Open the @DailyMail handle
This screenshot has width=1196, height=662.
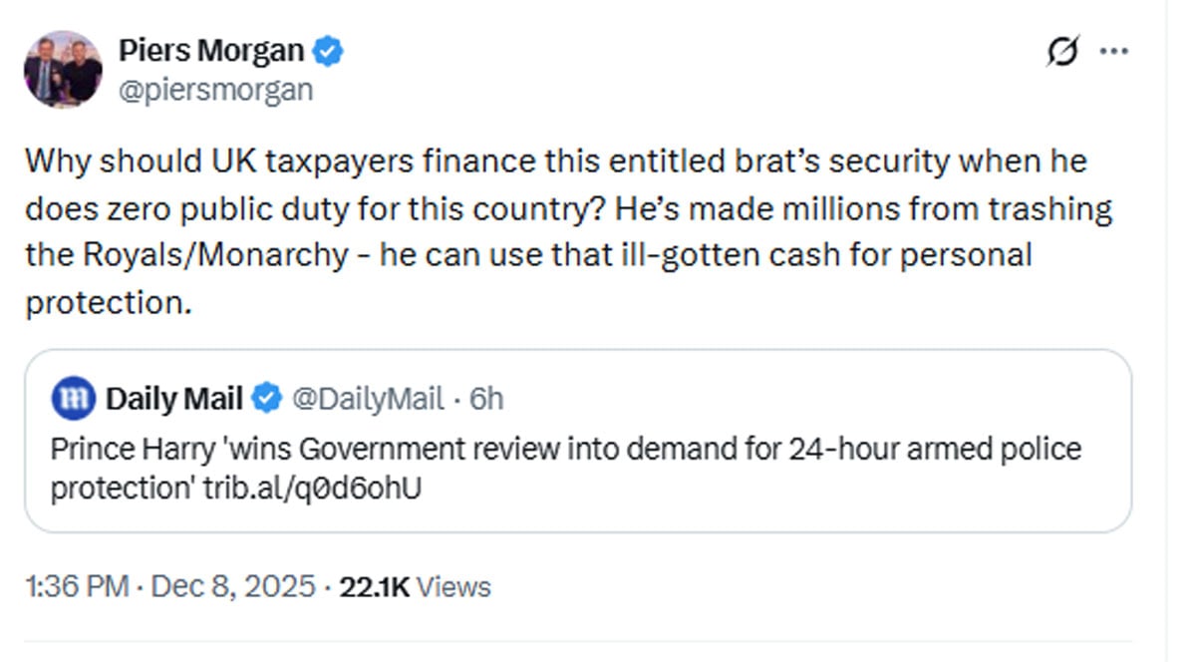pyautogui.click(x=366, y=399)
